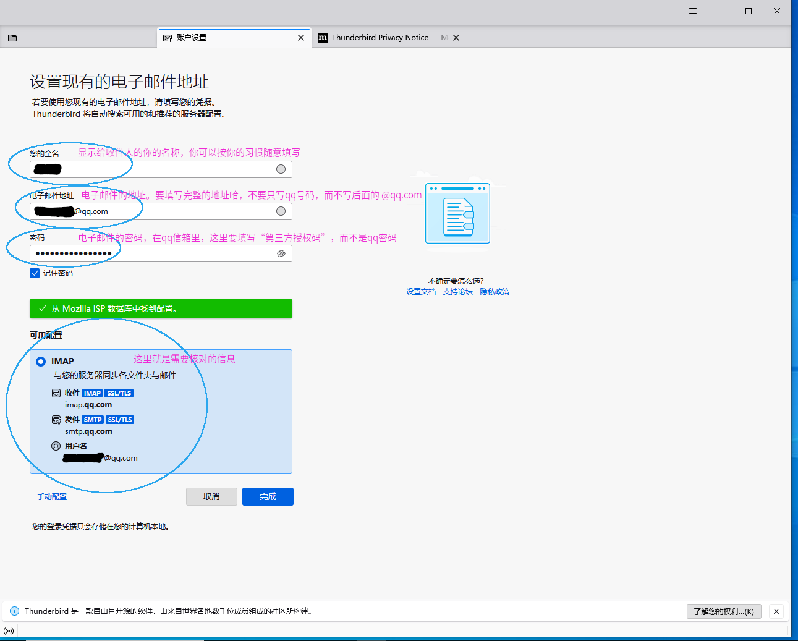Select the IMAP configuration radio button
The image size is (798, 641).
coord(41,362)
